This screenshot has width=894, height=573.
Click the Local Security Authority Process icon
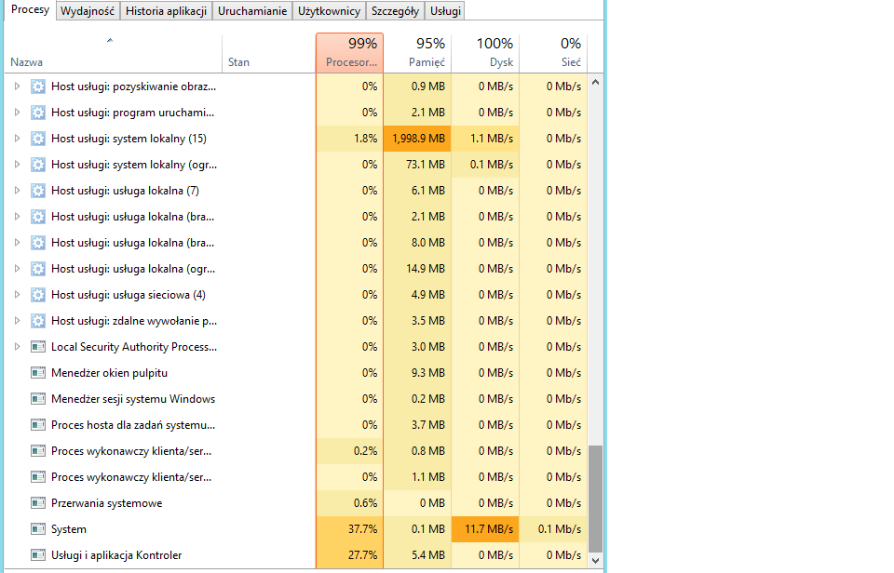point(37,347)
